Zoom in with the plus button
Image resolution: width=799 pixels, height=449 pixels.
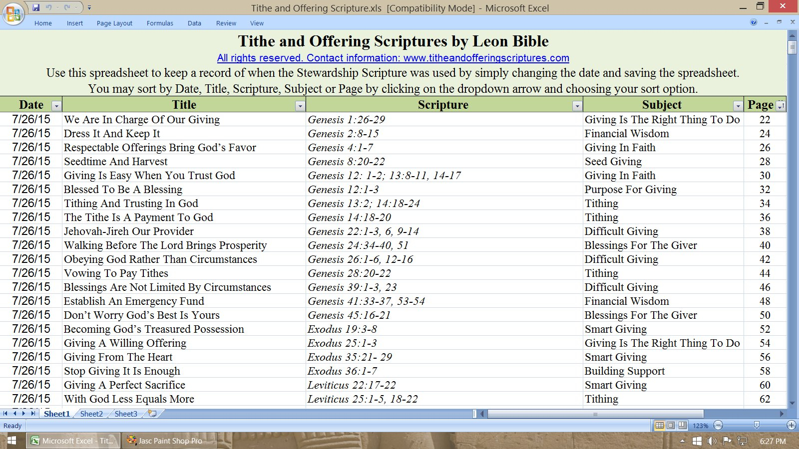click(x=791, y=425)
